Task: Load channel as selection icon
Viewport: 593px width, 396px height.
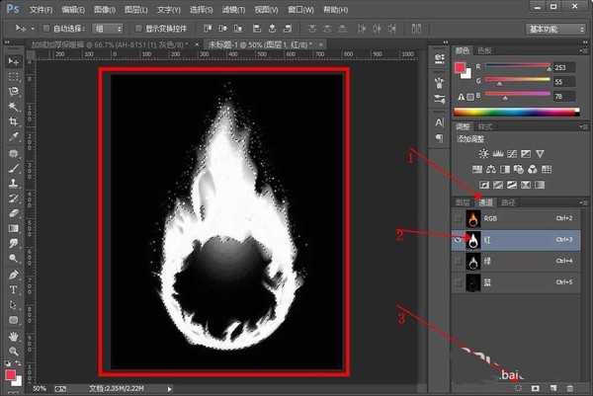Action: [518, 387]
